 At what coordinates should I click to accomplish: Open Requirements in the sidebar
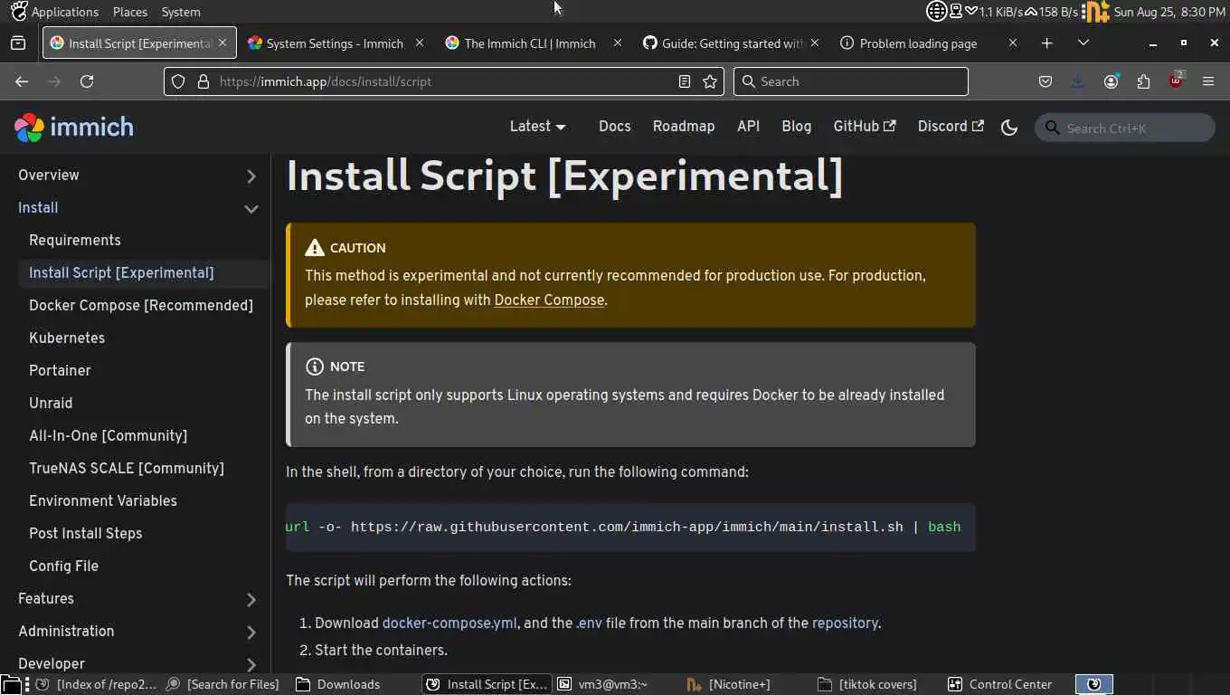[x=74, y=241]
